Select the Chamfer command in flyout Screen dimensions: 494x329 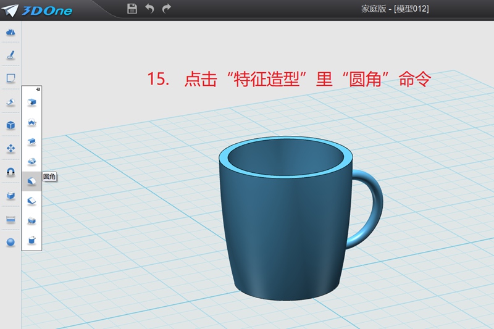(31, 201)
